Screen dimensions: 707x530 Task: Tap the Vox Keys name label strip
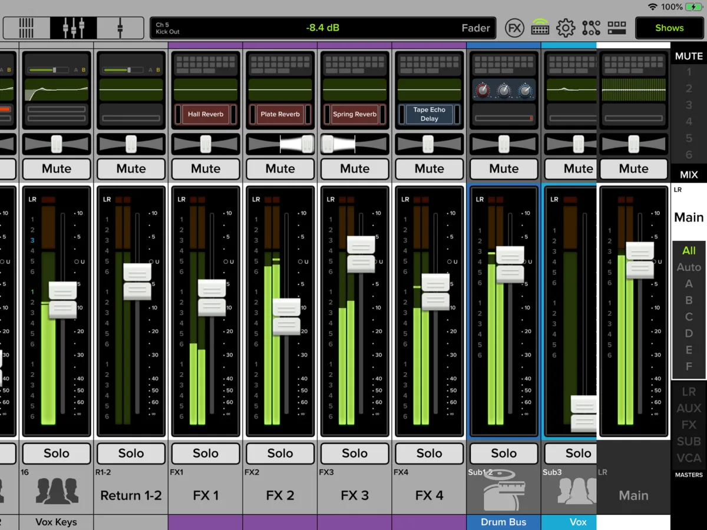[x=57, y=522]
